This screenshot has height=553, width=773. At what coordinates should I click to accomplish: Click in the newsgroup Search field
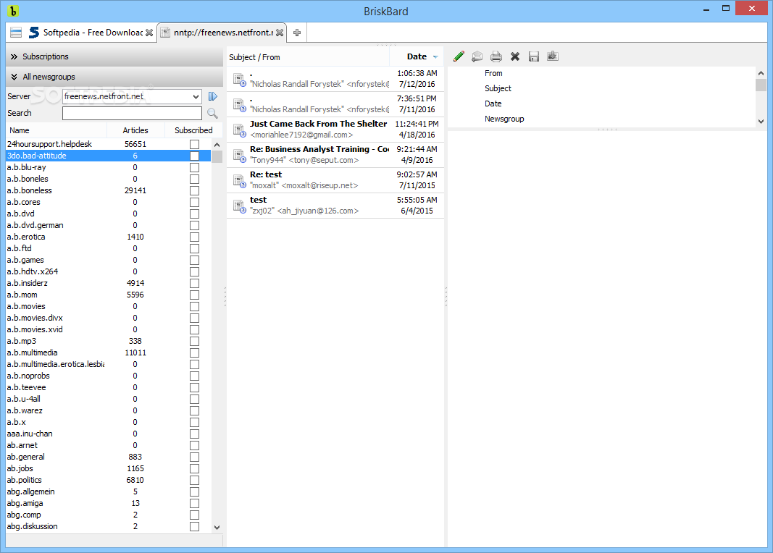[x=132, y=113]
